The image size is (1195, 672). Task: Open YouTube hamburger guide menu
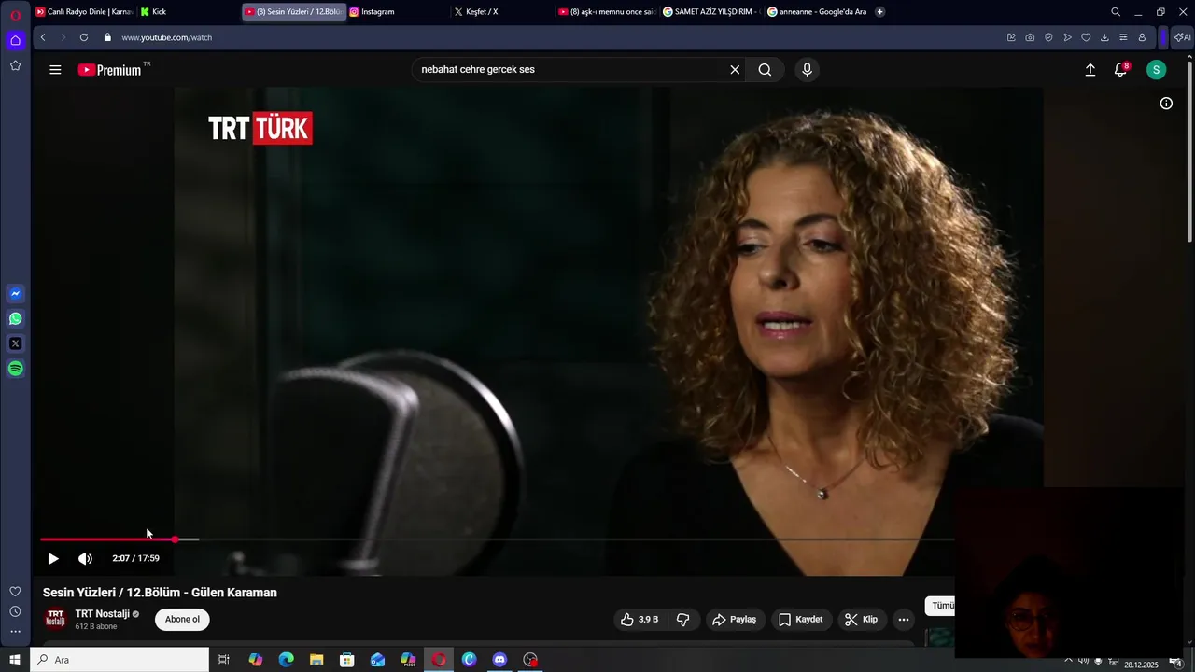pyautogui.click(x=55, y=70)
